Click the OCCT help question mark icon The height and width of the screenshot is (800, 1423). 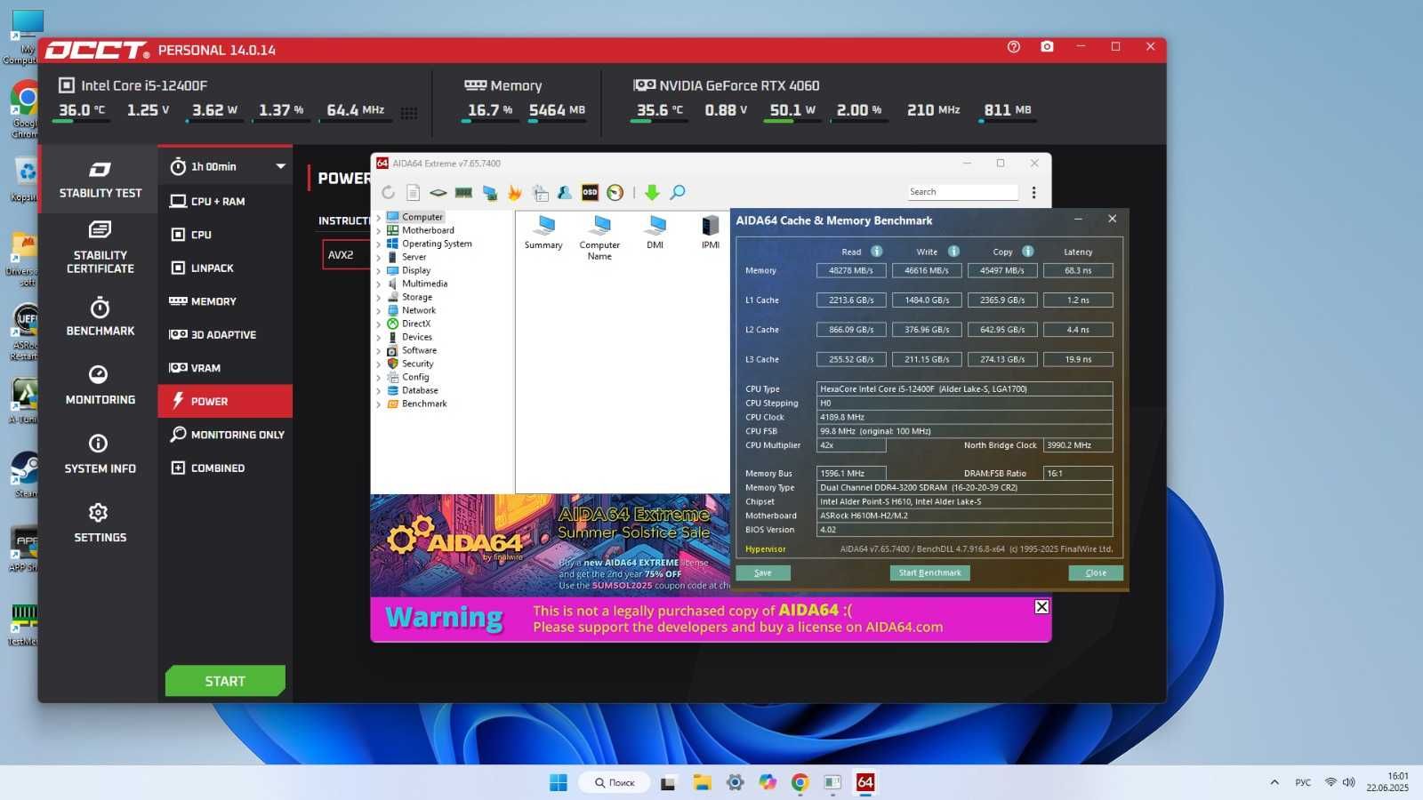[1013, 47]
